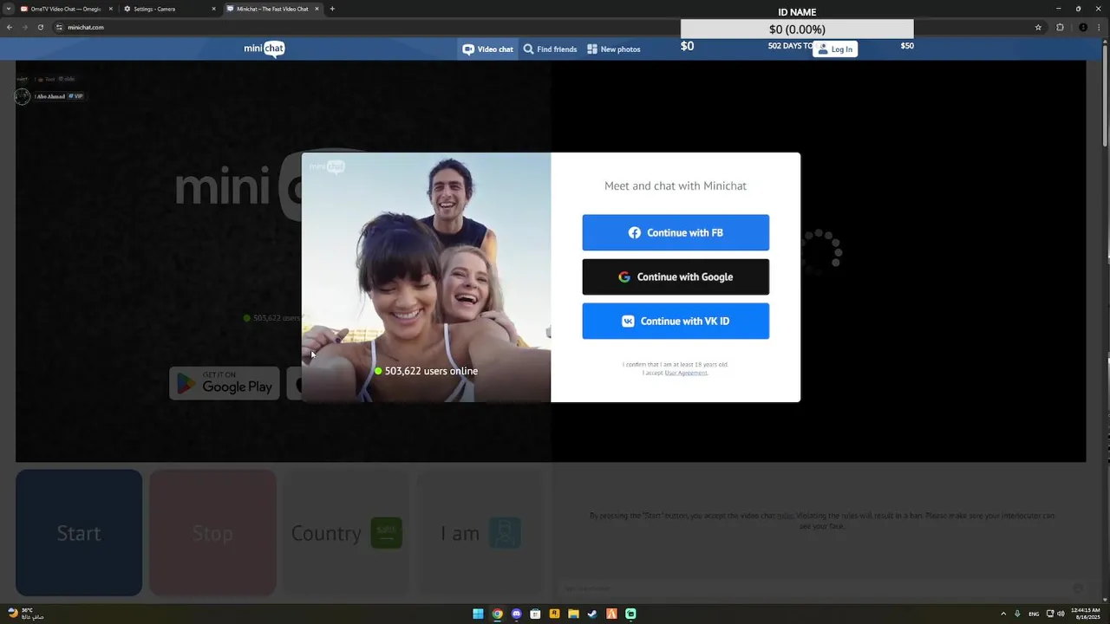Open the Country selector
Image resolution: width=1110 pixels, height=624 pixels.
345,533
